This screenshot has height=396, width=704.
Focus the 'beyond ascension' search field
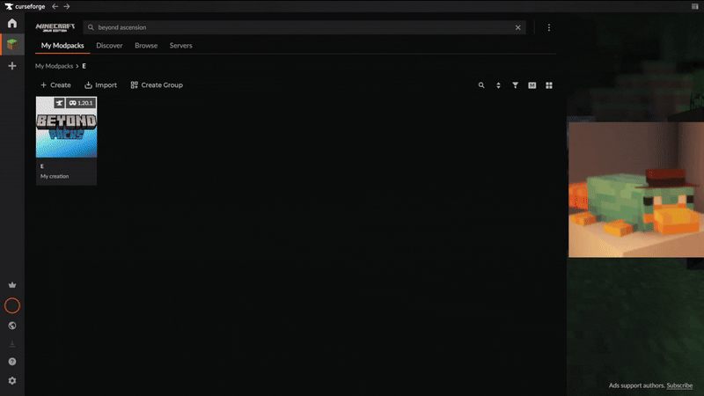(304, 27)
